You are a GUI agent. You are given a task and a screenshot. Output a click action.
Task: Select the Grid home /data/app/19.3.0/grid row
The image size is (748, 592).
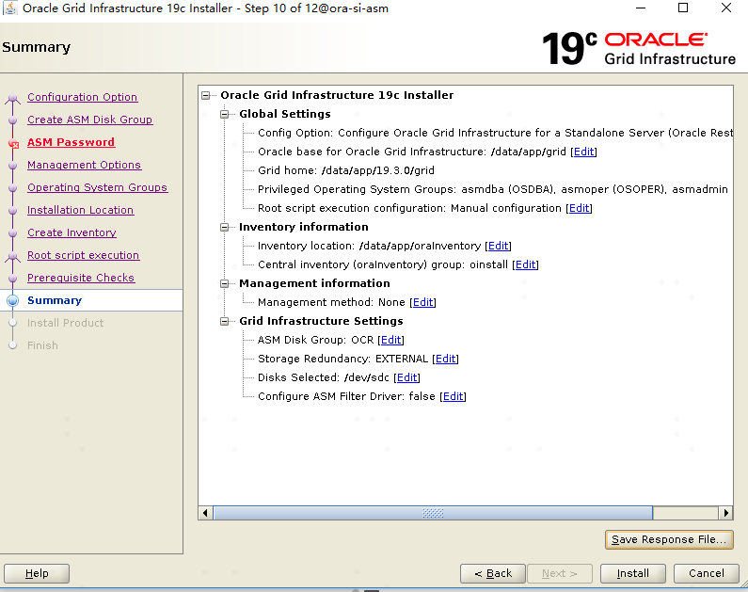(x=346, y=170)
